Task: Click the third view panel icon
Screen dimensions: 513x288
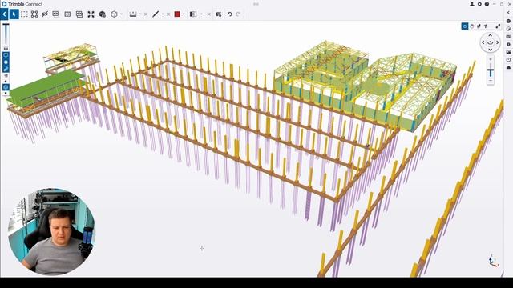Action: pos(79,14)
